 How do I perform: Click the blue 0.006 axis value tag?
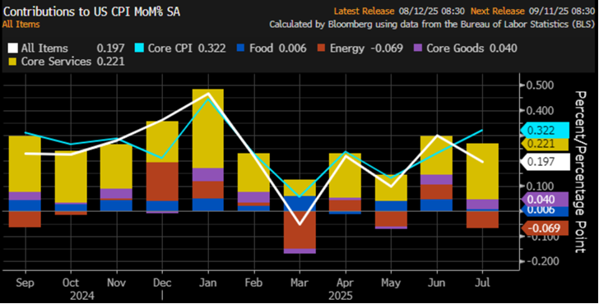pyautogui.click(x=546, y=211)
